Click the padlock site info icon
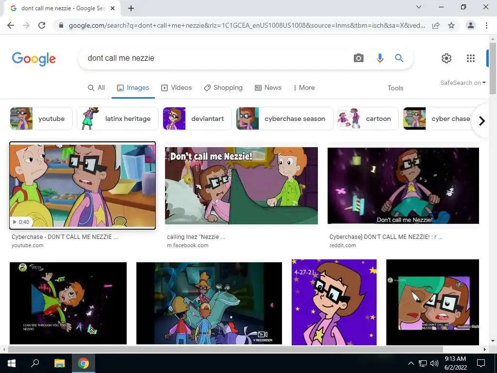 click(61, 25)
